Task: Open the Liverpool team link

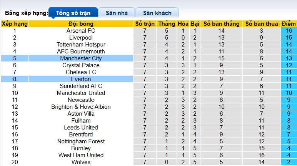Action: (81, 38)
